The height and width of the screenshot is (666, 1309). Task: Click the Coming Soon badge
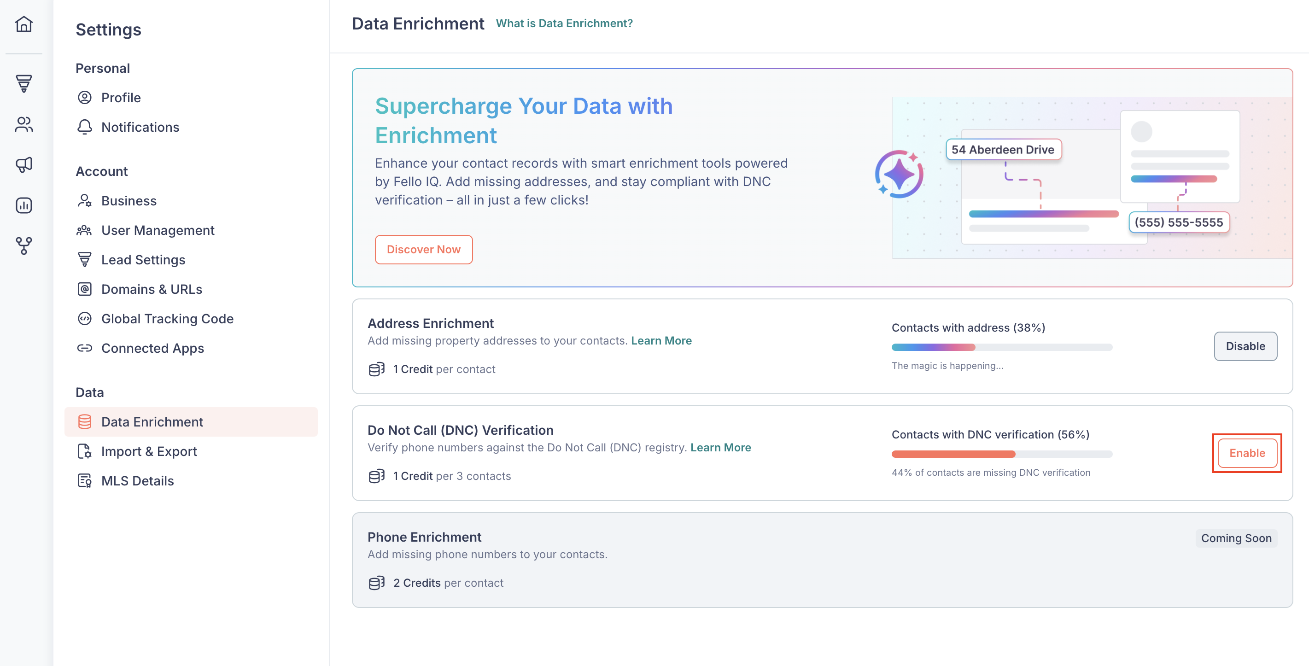[1236, 538]
